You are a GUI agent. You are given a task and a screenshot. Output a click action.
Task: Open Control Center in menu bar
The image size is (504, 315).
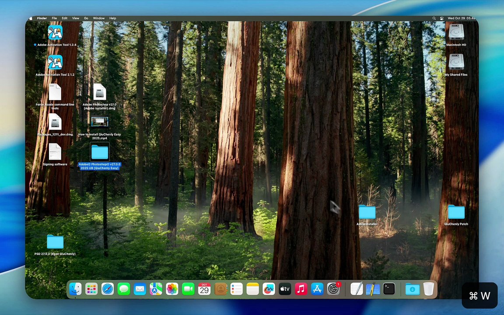442,18
